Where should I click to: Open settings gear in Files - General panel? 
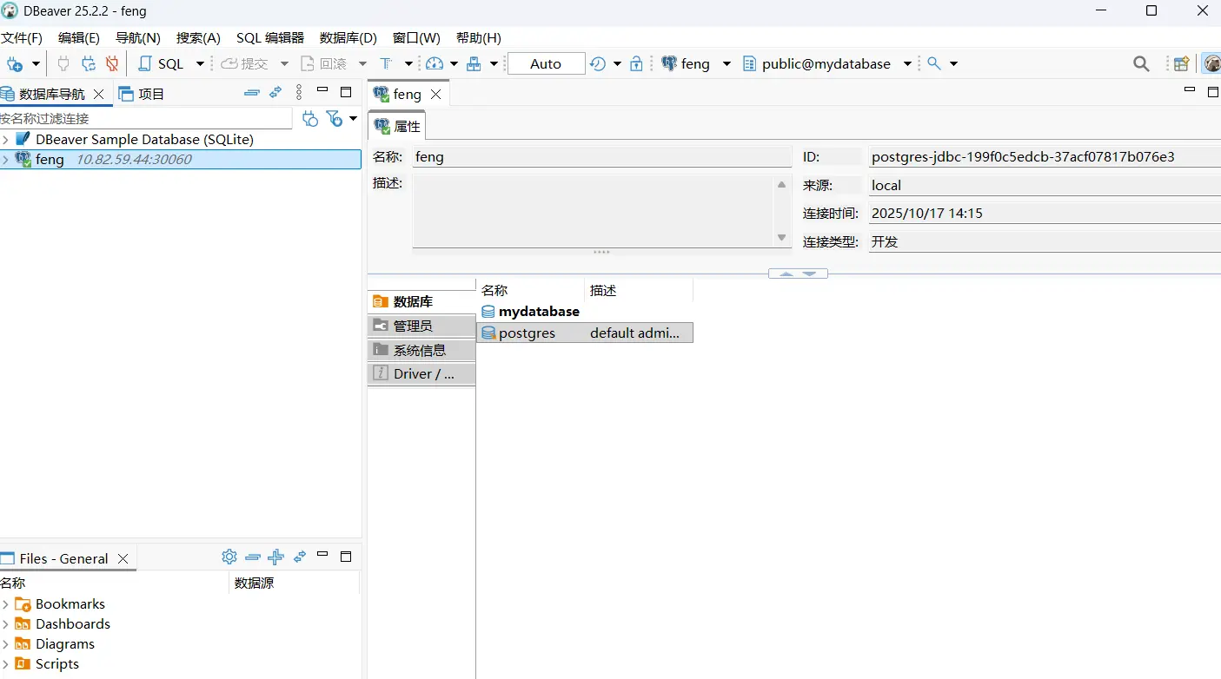[x=229, y=557]
